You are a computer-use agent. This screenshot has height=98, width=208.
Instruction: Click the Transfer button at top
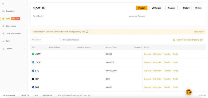point(171,8)
